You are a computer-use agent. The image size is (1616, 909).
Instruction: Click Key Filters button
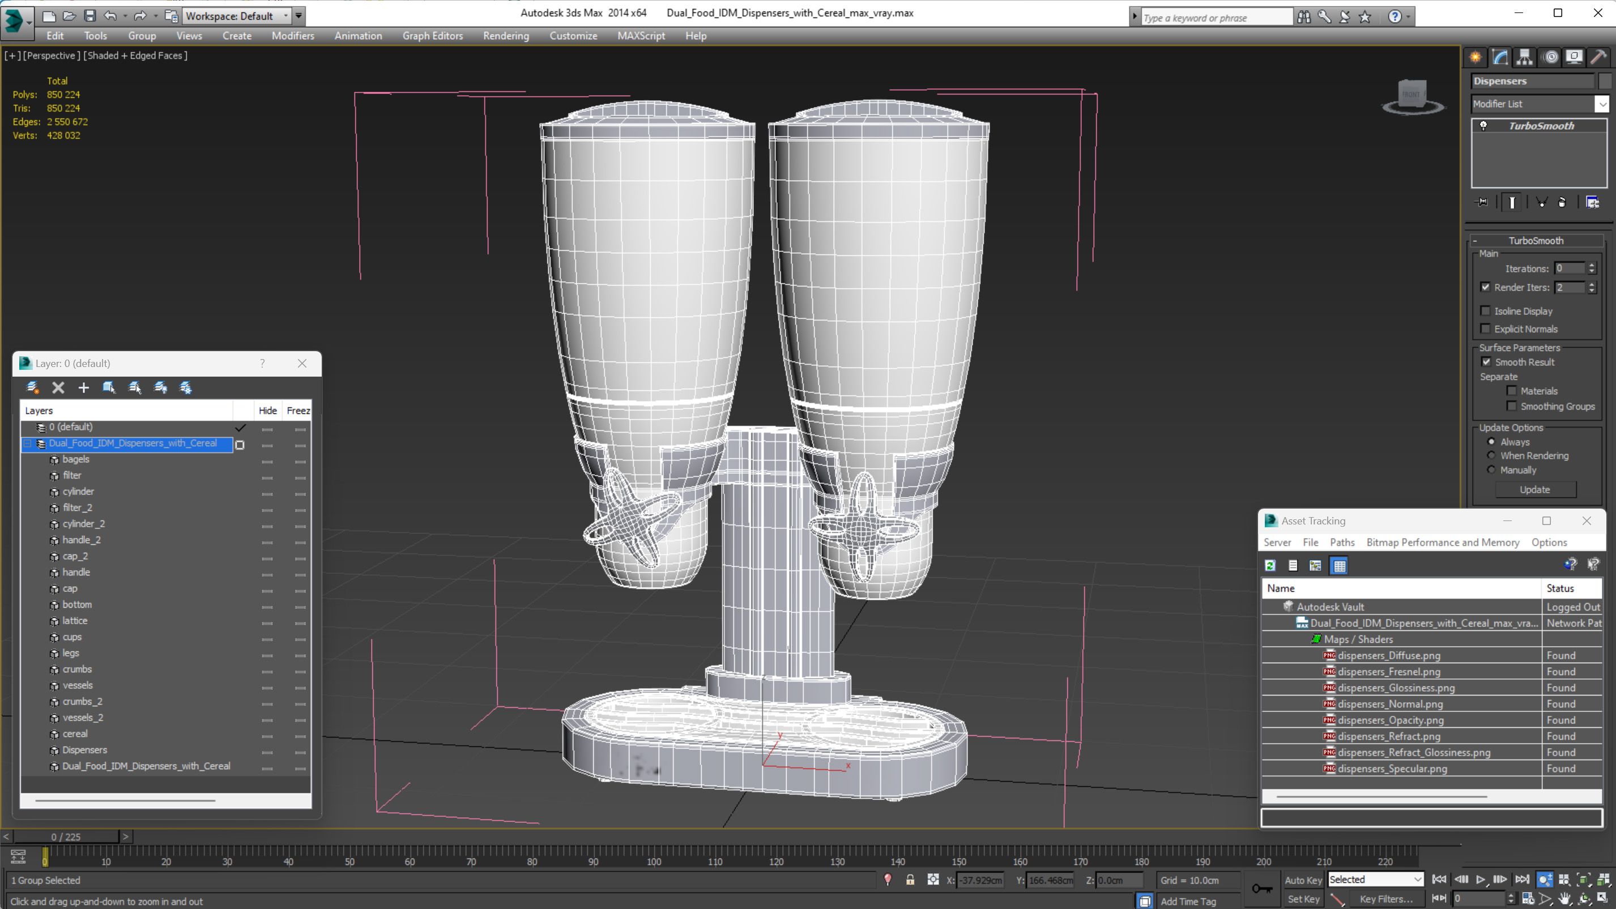(1386, 899)
